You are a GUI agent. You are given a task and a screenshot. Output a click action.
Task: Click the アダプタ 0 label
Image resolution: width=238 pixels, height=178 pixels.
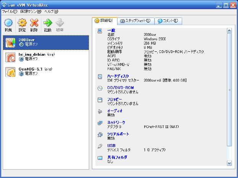click(114, 127)
